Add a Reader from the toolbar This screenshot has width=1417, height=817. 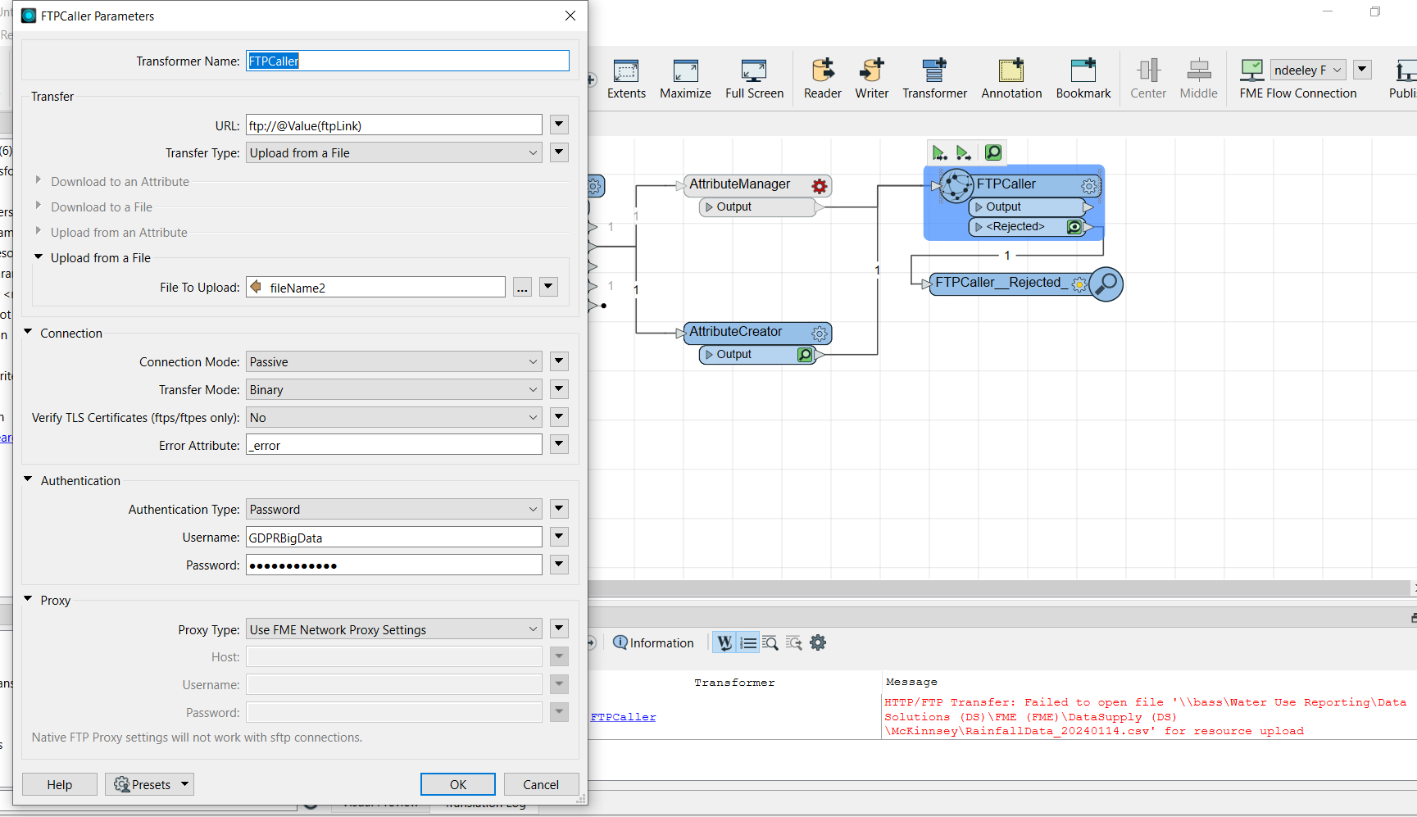(823, 79)
